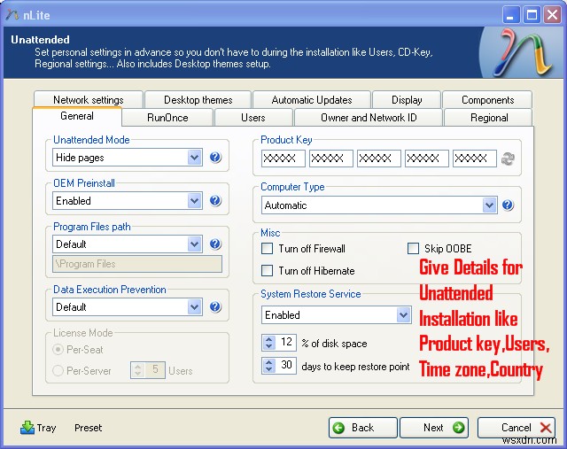
Task: Check the Skip OOBE option
Action: (x=413, y=249)
